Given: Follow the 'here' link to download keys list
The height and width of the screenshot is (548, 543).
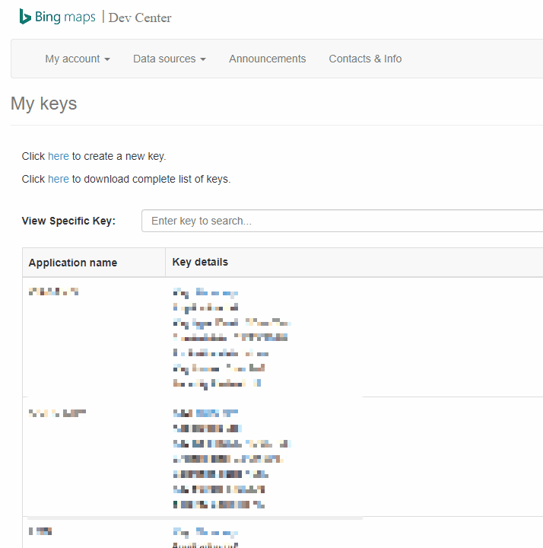Looking at the screenshot, I should click(x=59, y=179).
